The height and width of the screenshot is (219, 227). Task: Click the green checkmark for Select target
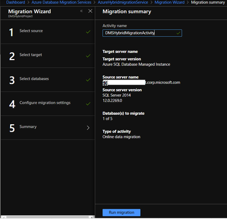point(88,56)
